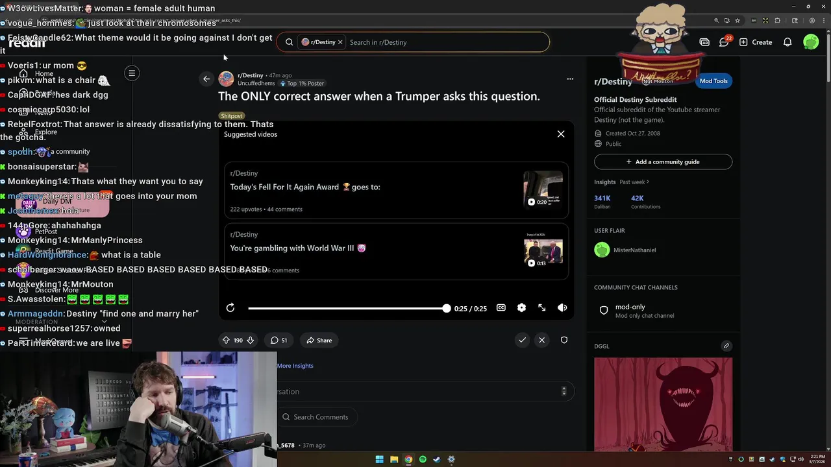Add a community guide

click(663, 162)
